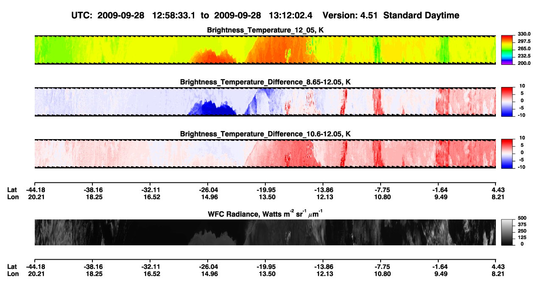This screenshot has width=551, height=283.
Task: Click the 297.5 colorbar value
Action: coord(524,42)
